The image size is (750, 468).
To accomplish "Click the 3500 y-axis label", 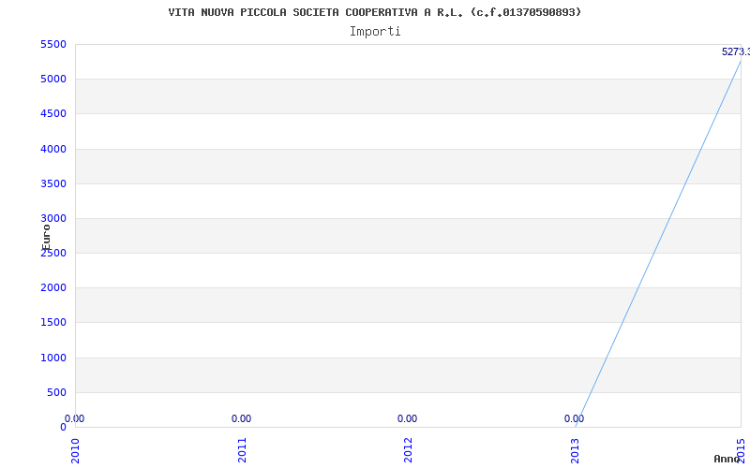I will [x=53, y=183].
